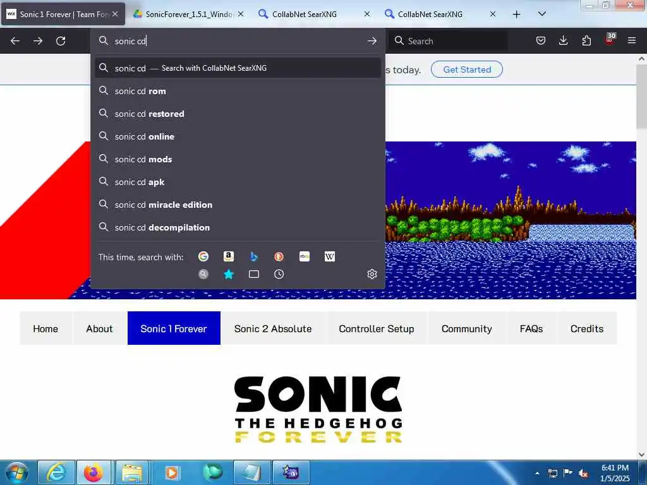Click the Sonic The Hedgehog Forever logo

pyautogui.click(x=318, y=409)
